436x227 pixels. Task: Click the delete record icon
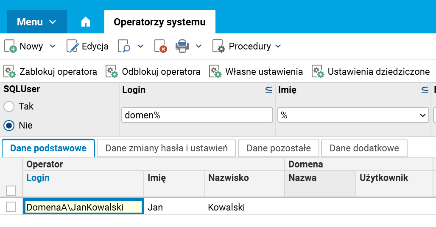(161, 46)
